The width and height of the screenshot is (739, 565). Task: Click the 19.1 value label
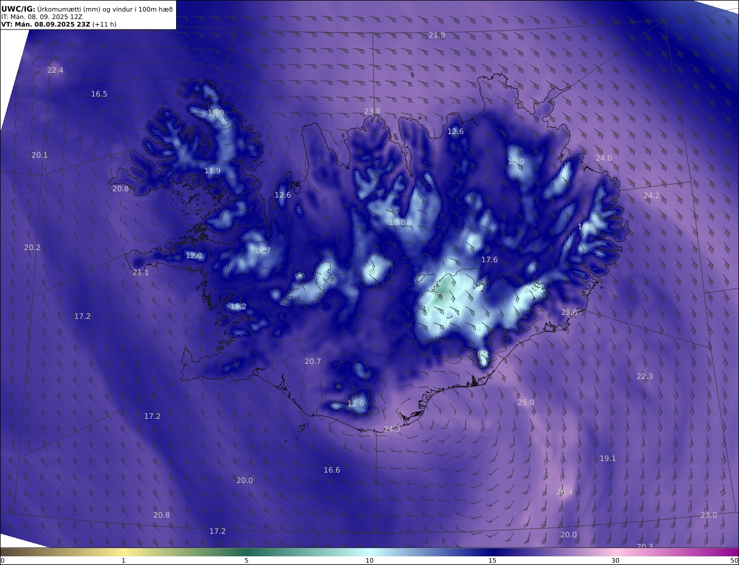tap(608, 459)
